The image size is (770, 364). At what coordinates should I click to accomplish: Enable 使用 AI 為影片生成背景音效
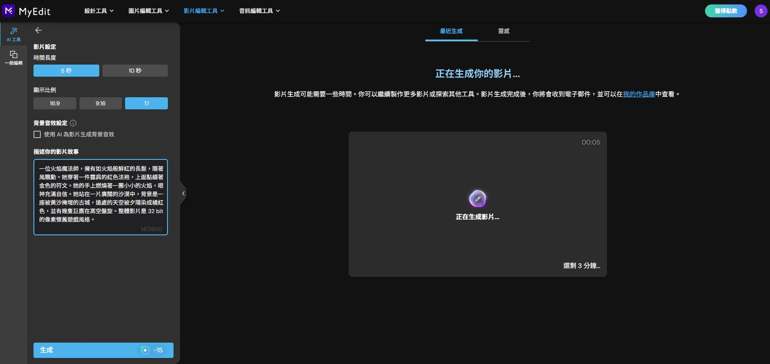(x=37, y=134)
